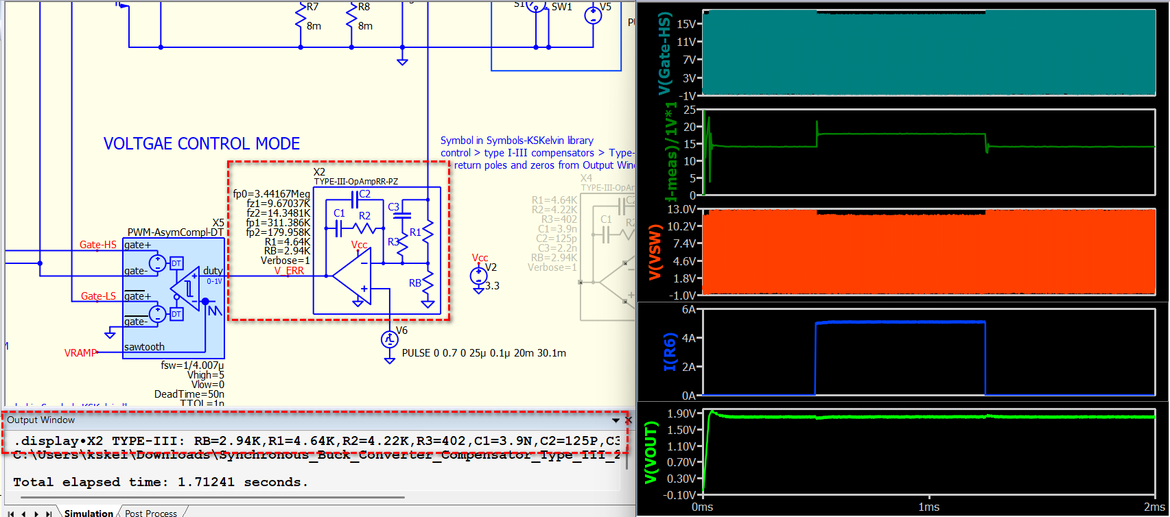The image size is (1170, 517).
Task: Select resistor RB in the X2 block
Action: [428, 281]
